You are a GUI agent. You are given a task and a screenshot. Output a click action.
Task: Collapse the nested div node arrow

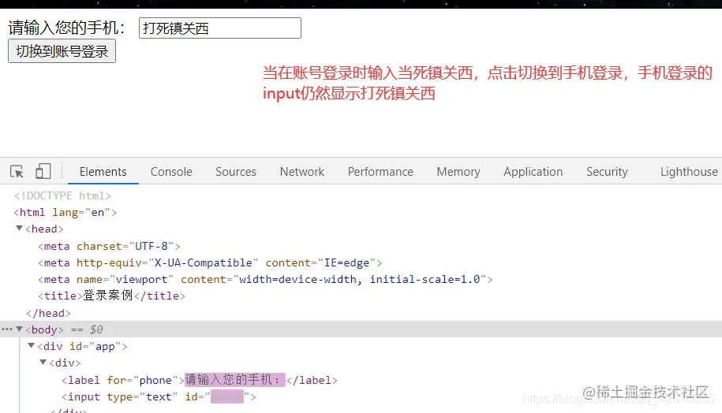pyautogui.click(x=43, y=362)
